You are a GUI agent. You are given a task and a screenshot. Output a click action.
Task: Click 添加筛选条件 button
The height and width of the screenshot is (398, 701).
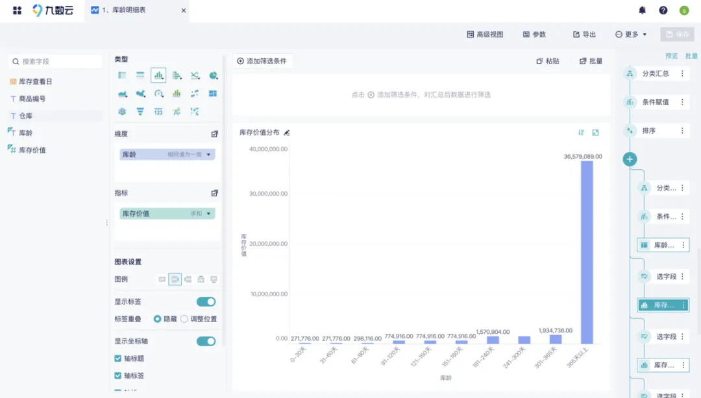click(x=262, y=61)
